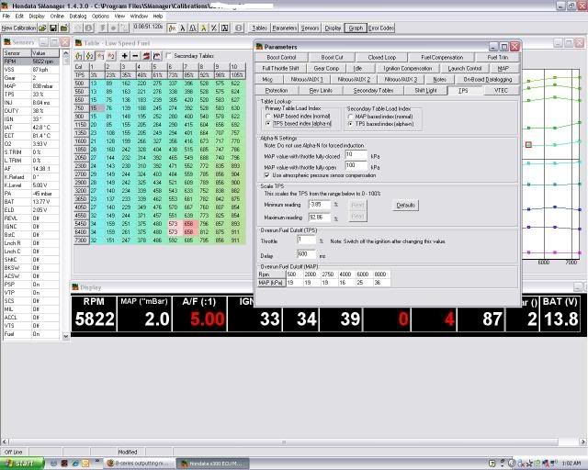Select secondary MAP based index (normal) radio
588x470 pixels.
coord(351,117)
